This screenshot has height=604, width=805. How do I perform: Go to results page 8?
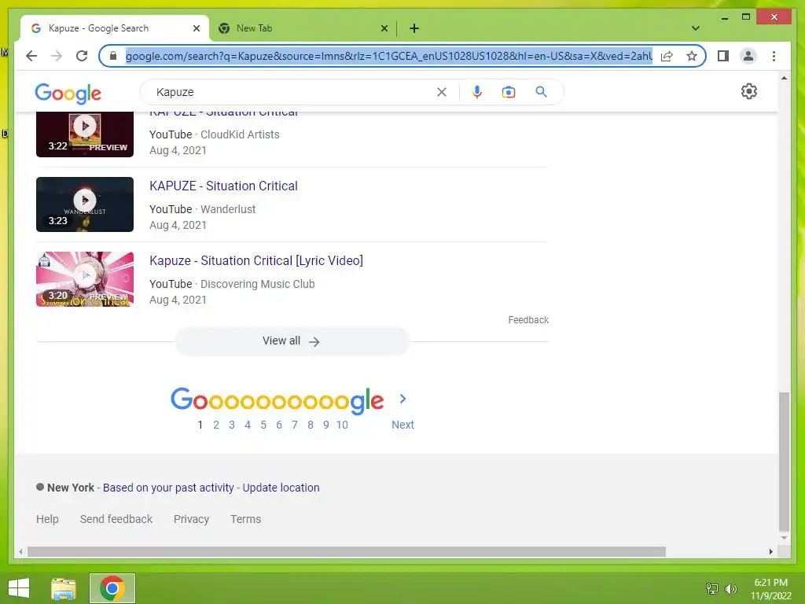[x=310, y=425]
